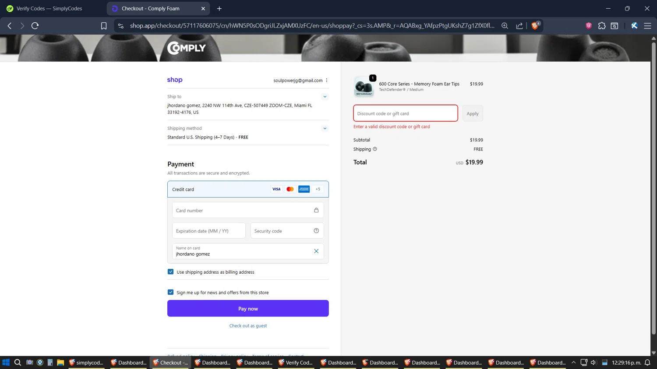Open site settings icon in address bar
This screenshot has height=369, width=657.
(121, 26)
